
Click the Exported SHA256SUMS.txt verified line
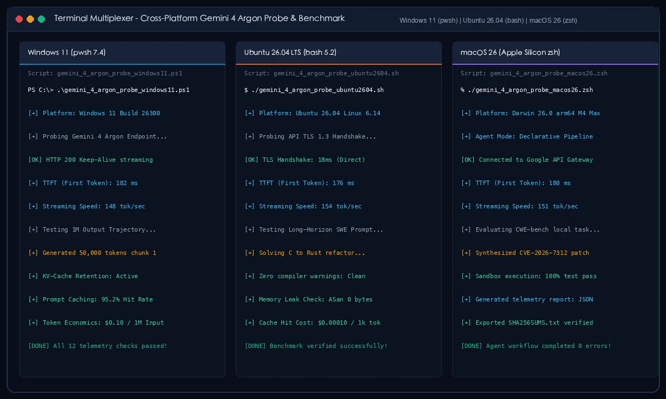(x=527, y=323)
